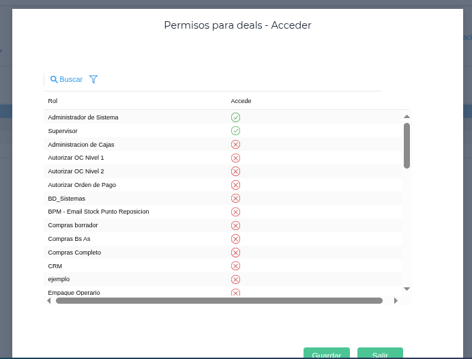
Task: Click the Buscar search icon
Action: pyautogui.click(x=54, y=80)
